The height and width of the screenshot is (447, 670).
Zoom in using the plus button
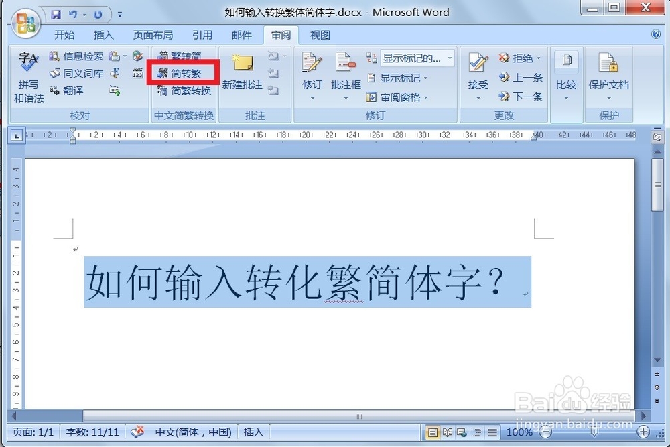click(644, 432)
